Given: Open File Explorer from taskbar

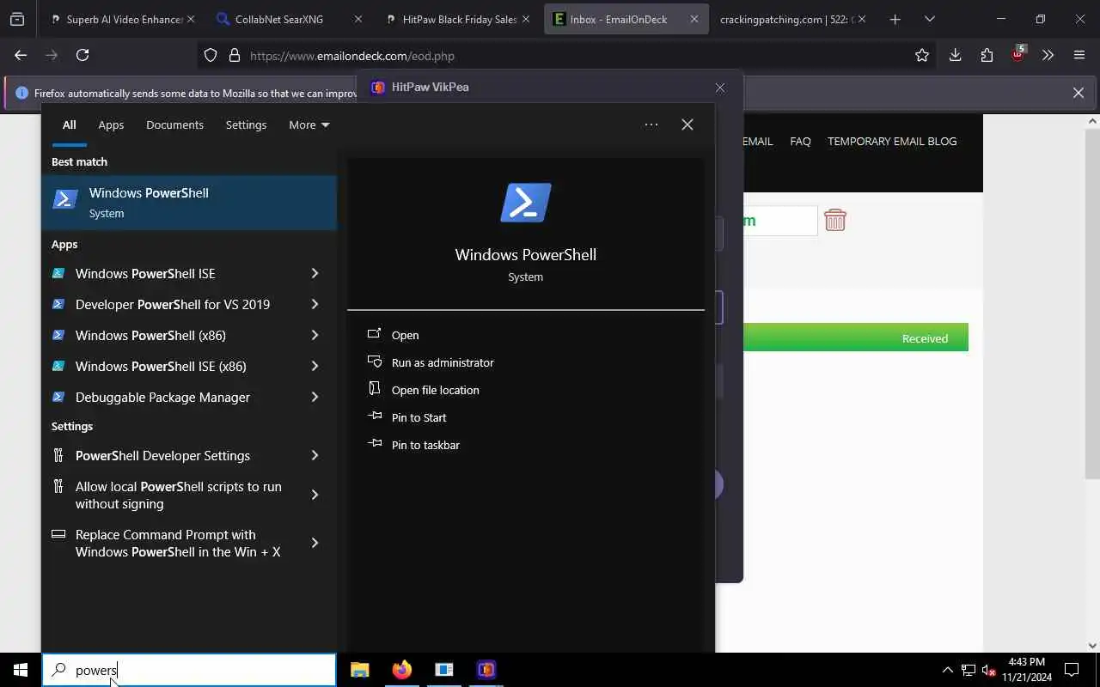Looking at the screenshot, I should pyautogui.click(x=359, y=670).
